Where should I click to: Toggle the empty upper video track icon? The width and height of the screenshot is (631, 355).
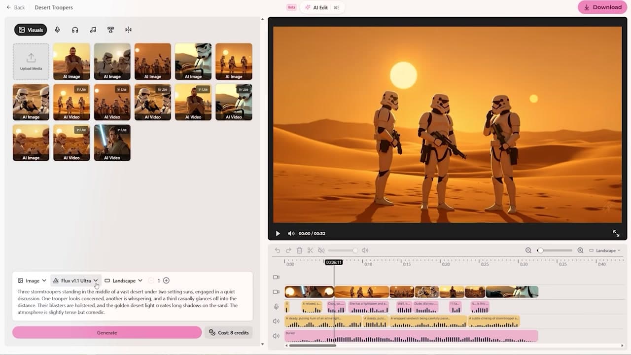point(276,277)
